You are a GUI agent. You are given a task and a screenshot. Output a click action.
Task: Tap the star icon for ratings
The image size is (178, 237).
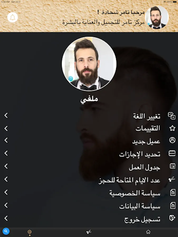(172, 128)
